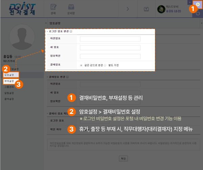Click the profile silhouette picture in the sidebar
The width and height of the screenshot is (203, 170).
[22, 37]
